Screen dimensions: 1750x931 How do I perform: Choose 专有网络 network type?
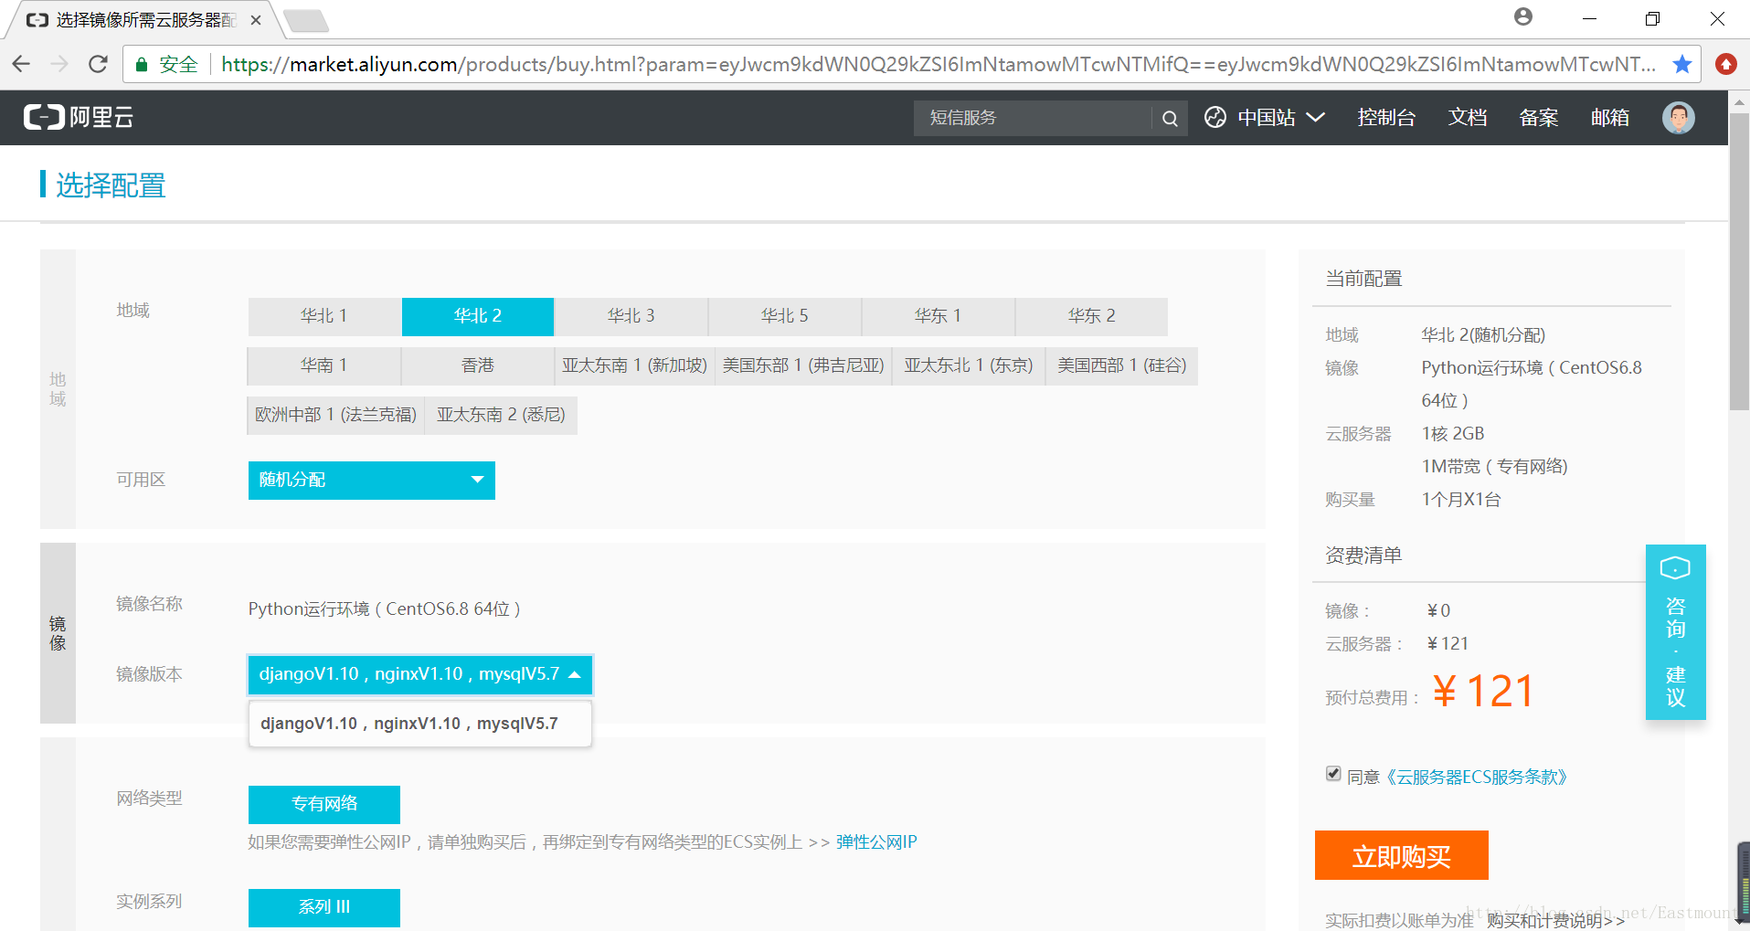(x=324, y=804)
